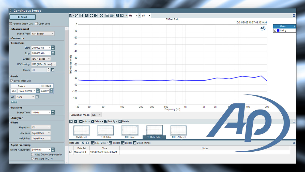Image resolution: width=305 pixels, height=172 pixels.
Task: Uncheck Levels Track Ch1
Action: pos(12,81)
